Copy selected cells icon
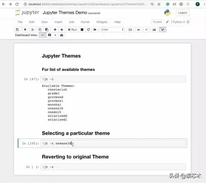 click(x=40, y=30)
